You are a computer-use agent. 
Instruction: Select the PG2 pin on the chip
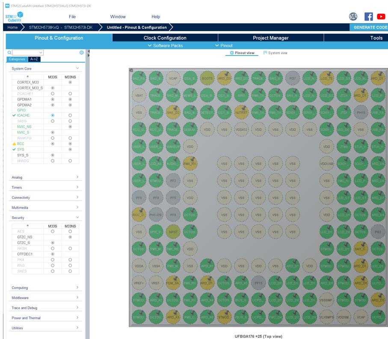point(378,232)
